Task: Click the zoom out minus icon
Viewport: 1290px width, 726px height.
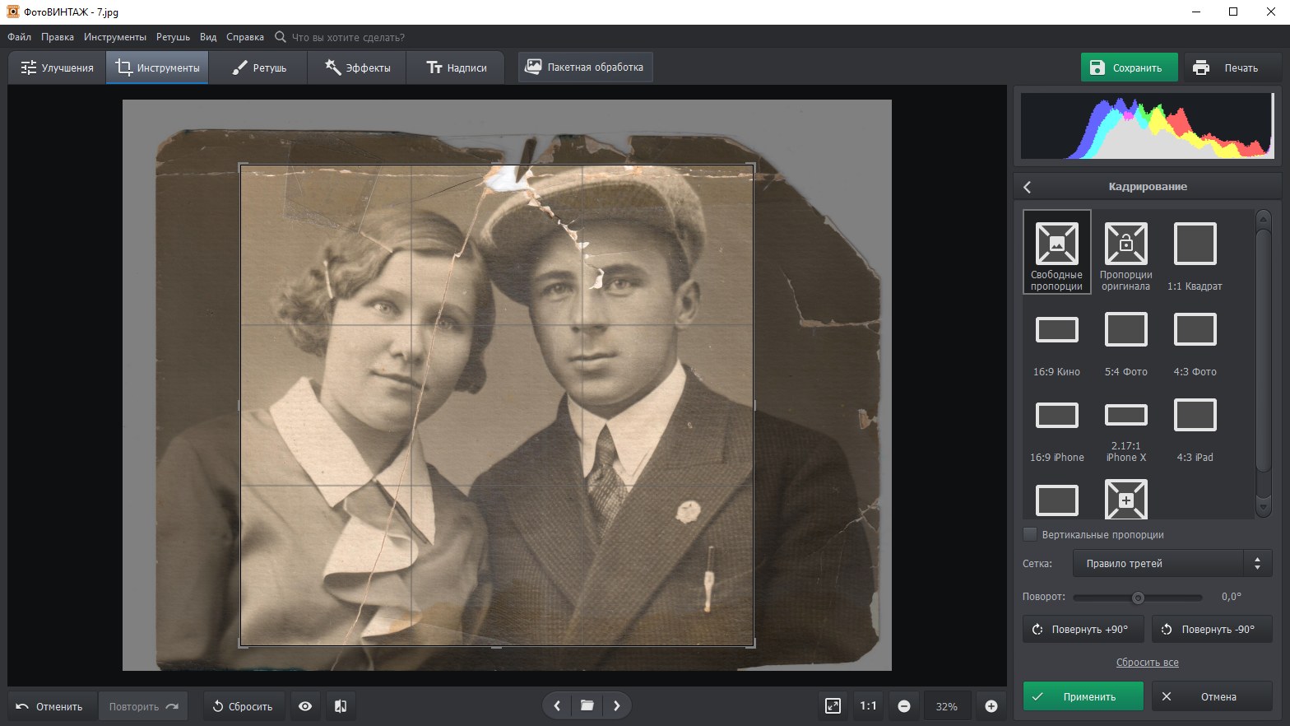Action: coord(903,706)
